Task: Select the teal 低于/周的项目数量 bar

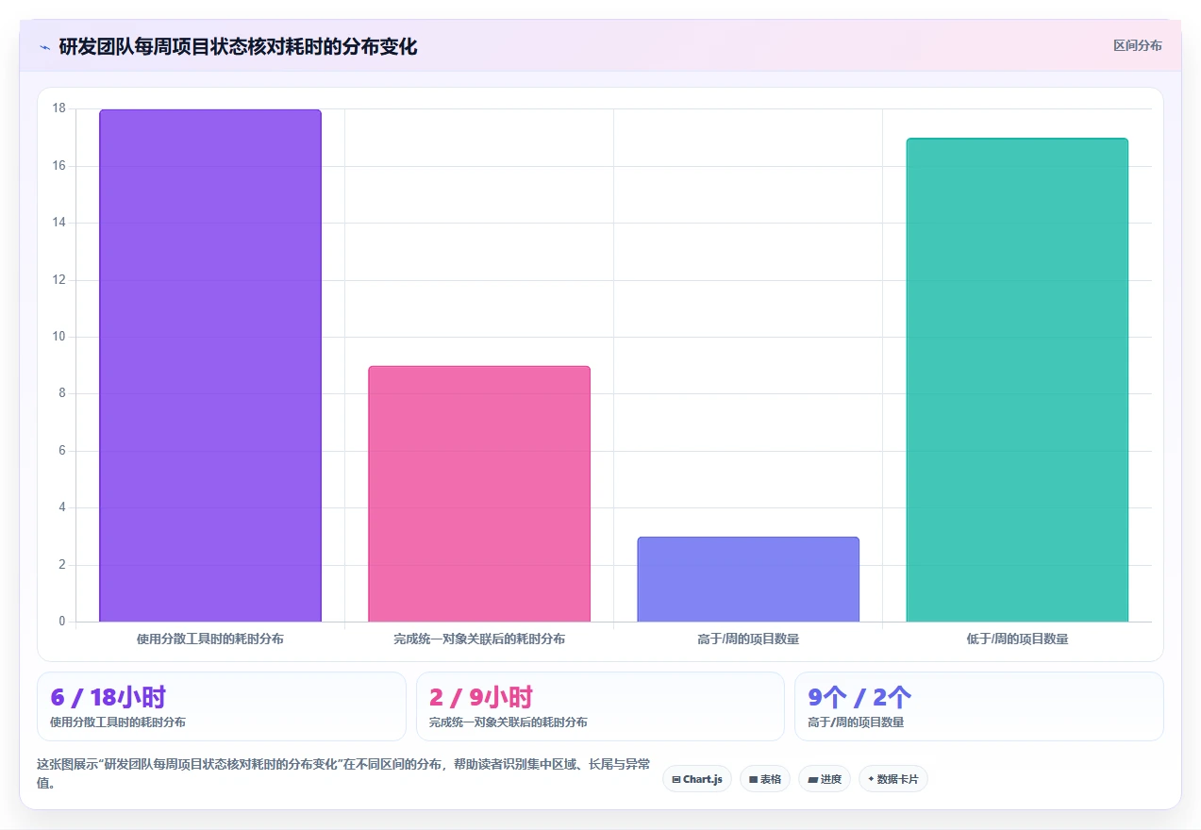Action: click(x=1017, y=380)
